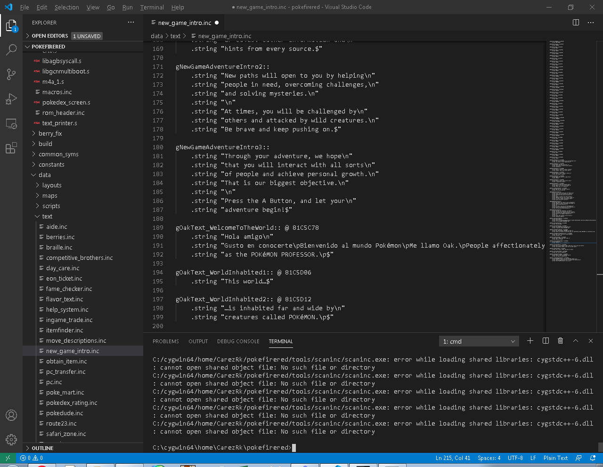Expand the 'maps' folder in explorer
This screenshot has height=467, width=603.
(x=49, y=196)
